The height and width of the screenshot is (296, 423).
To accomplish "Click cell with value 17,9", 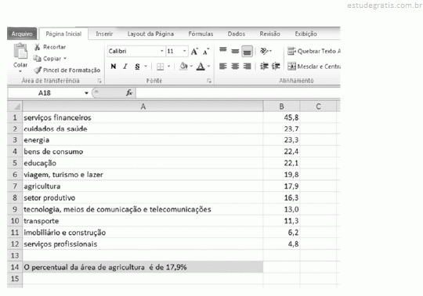I will tap(281, 186).
